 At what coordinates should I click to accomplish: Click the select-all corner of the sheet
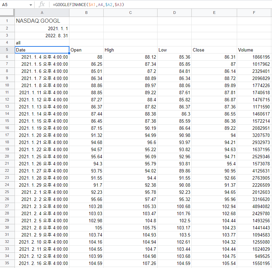(x=7, y=13)
